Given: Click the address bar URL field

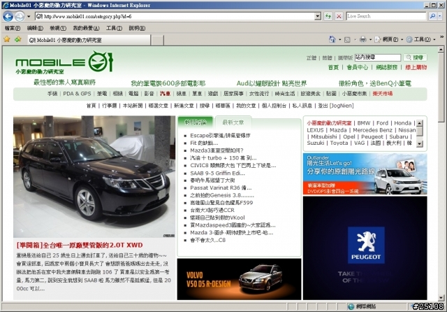Looking at the screenshot, I should (175, 16).
